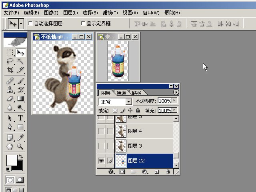The image size is (256, 192).
Task: Toggle lock transparent pixels
Action: pyautogui.click(x=115, y=110)
